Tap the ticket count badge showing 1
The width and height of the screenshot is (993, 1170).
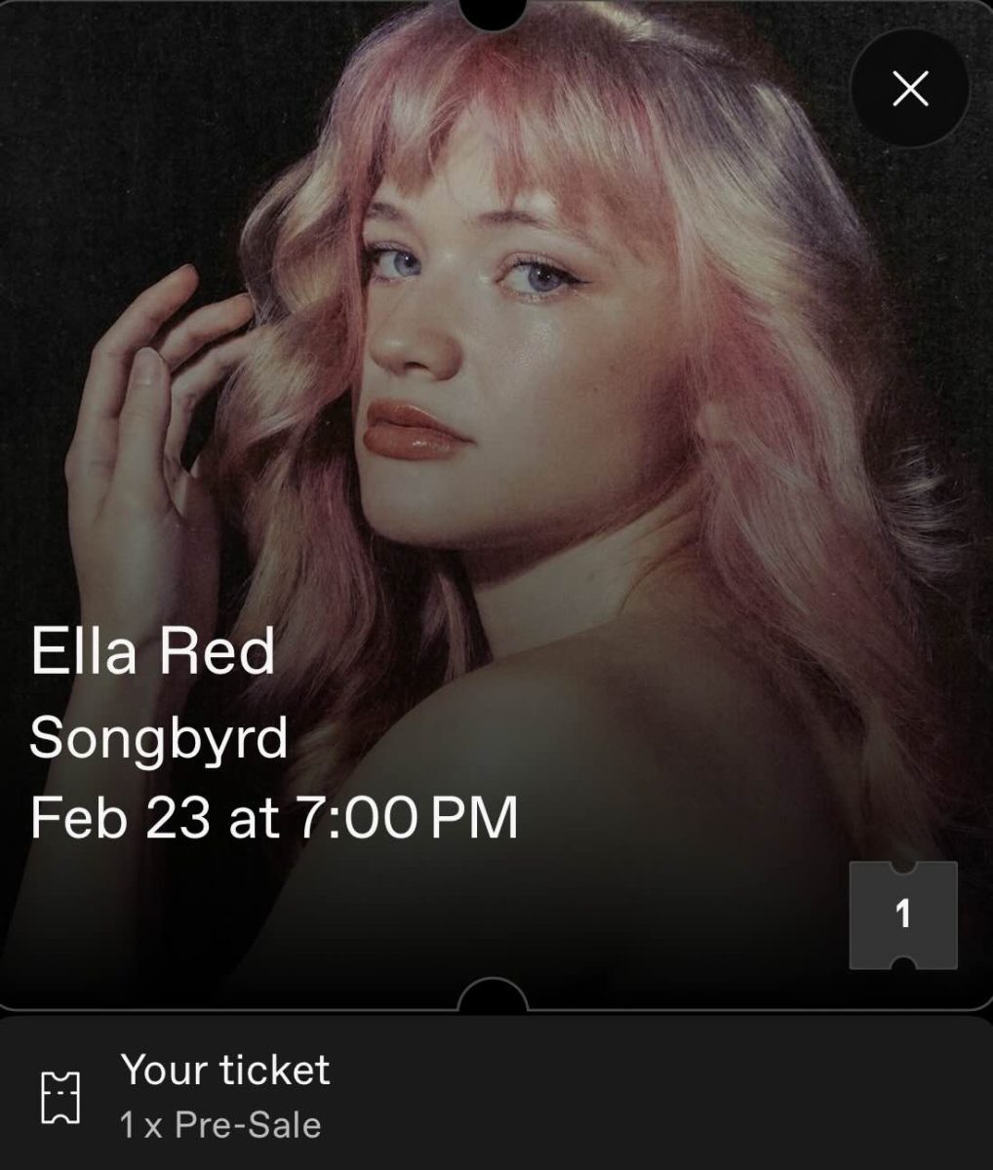pos(902,915)
